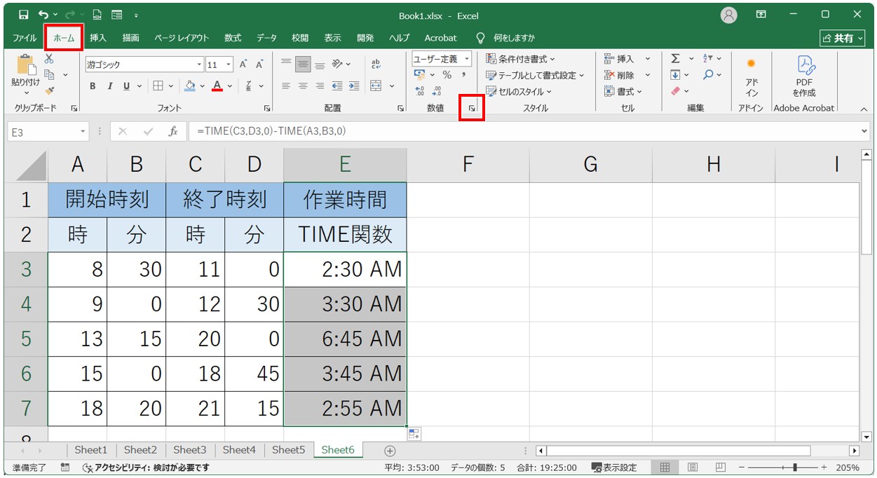Click the Fill down arrow icon
This screenshot has width=877, height=478.
pos(675,75)
